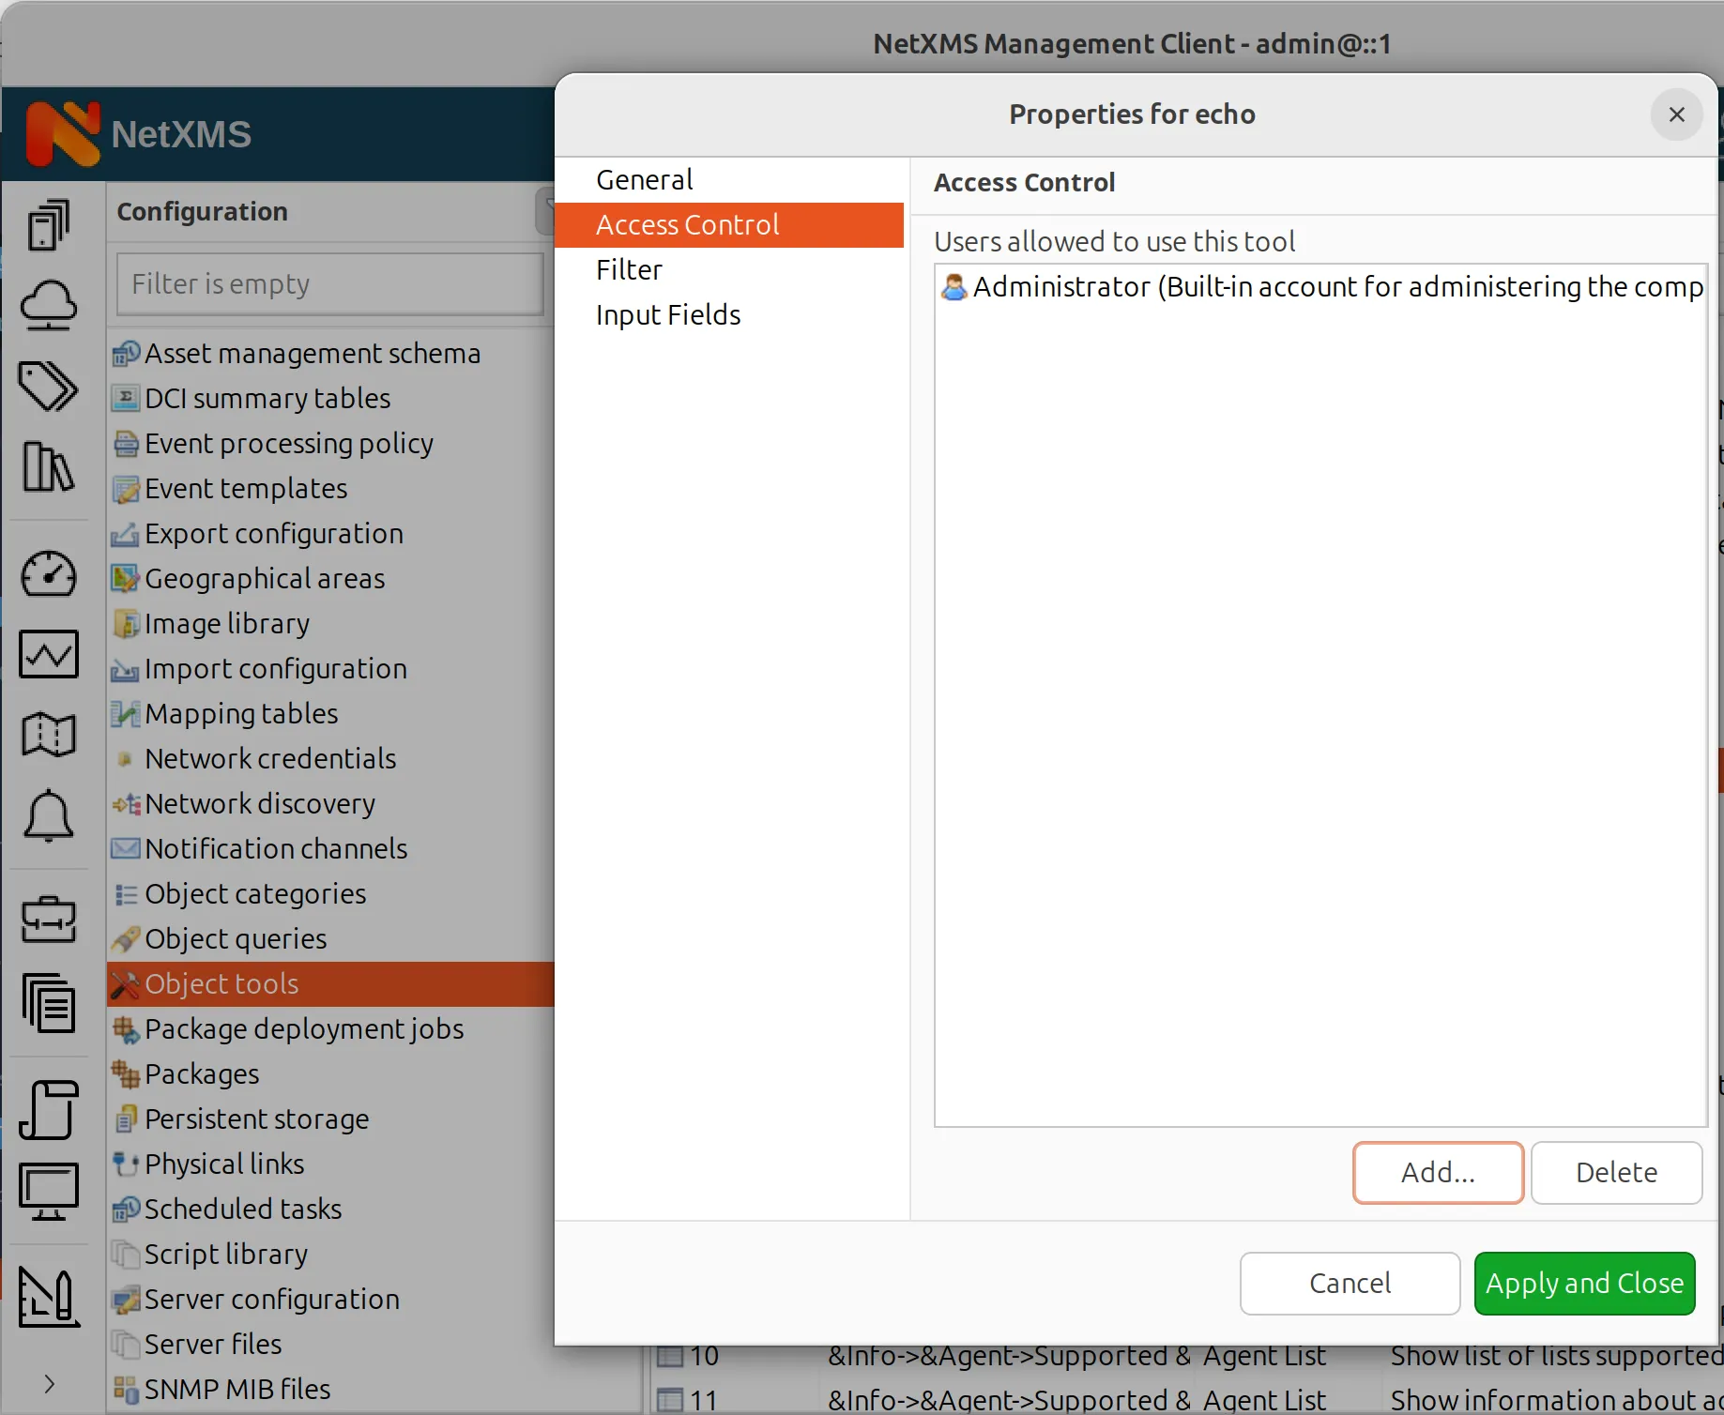
Task: Open the stacked-documents logs perspective icon
Action: [49, 1003]
